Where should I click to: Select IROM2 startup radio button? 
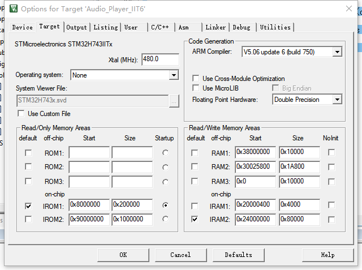pos(165,218)
